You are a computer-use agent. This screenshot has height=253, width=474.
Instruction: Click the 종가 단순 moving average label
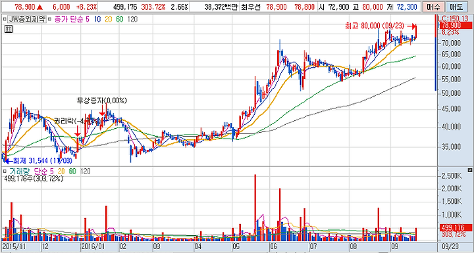[69, 20]
